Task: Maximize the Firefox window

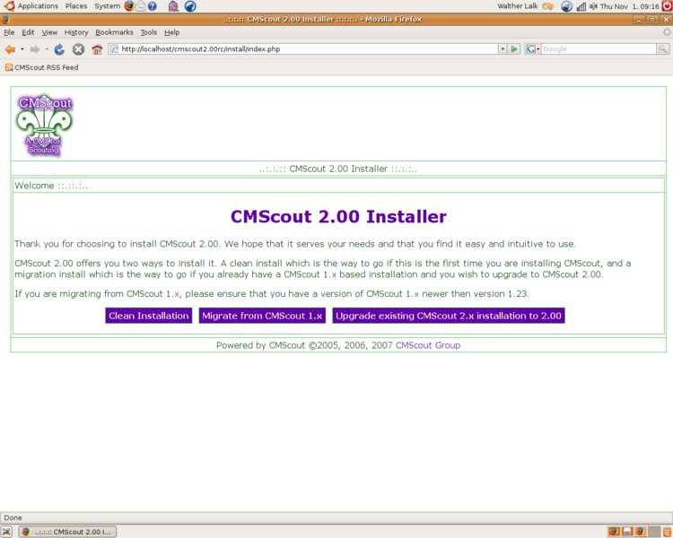Action: pyautogui.click(x=652, y=20)
